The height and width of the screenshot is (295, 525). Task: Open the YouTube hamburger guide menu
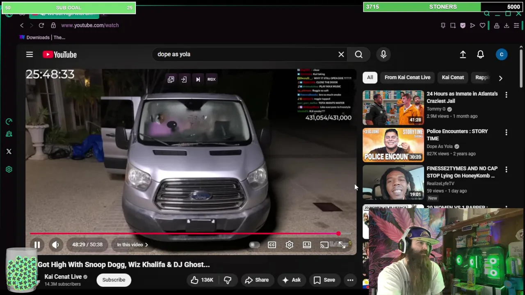[30, 54]
